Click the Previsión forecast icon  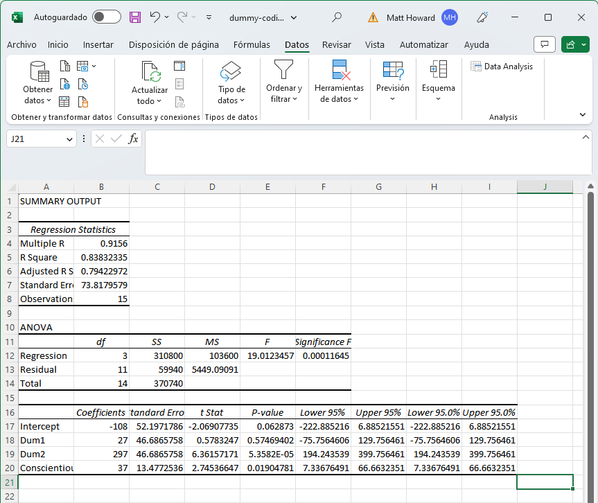coord(392,71)
